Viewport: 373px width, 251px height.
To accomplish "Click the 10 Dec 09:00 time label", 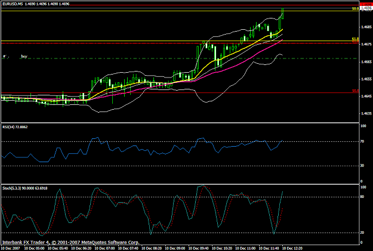I will tap(175, 249).
